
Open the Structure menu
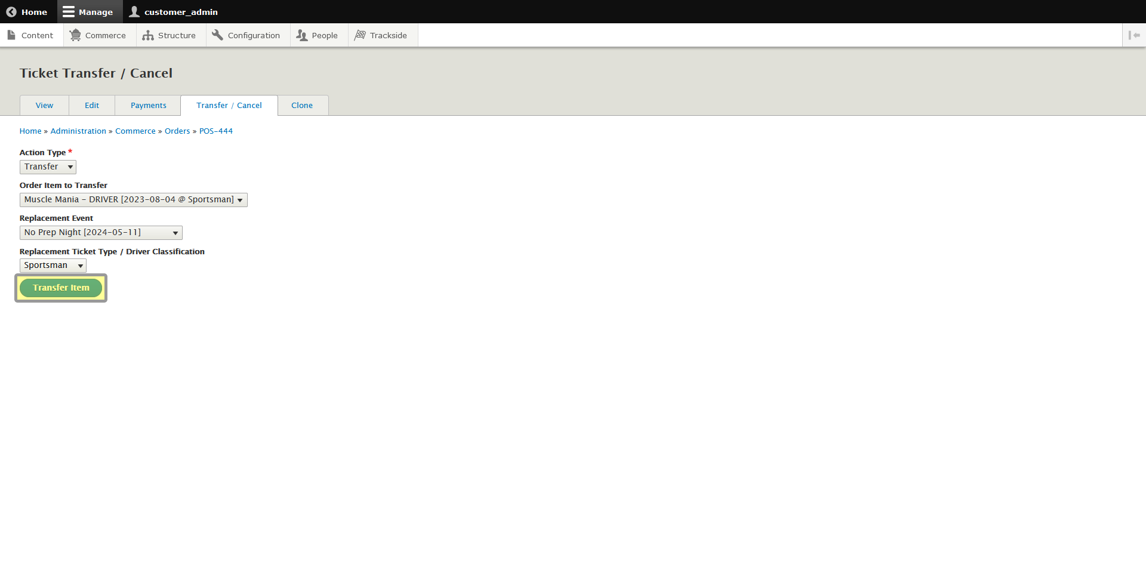coord(170,35)
